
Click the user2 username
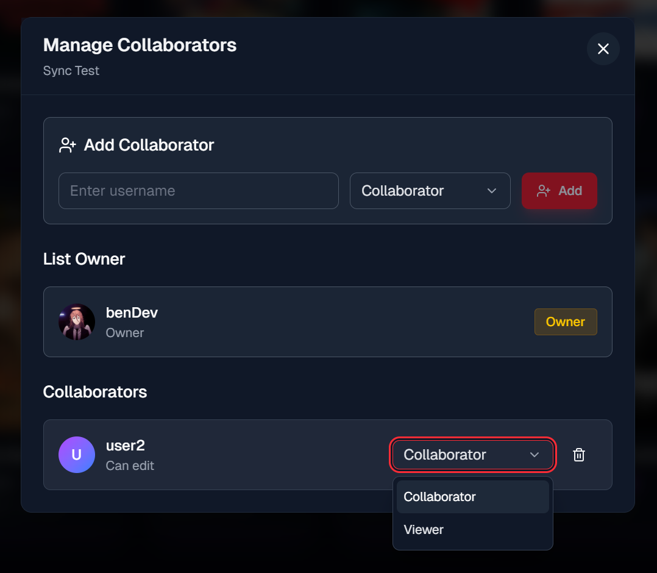coord(126,446)
